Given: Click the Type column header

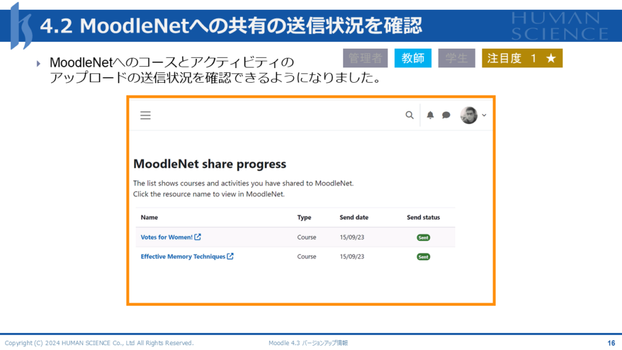Looking at the screenshot, I should (304, 217).
